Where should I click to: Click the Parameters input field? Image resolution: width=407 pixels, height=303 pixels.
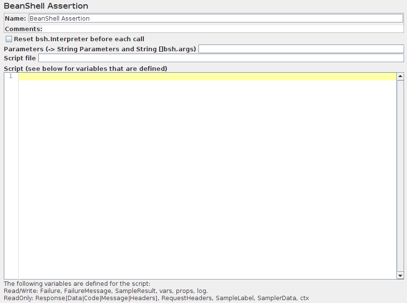pos(301,48)
